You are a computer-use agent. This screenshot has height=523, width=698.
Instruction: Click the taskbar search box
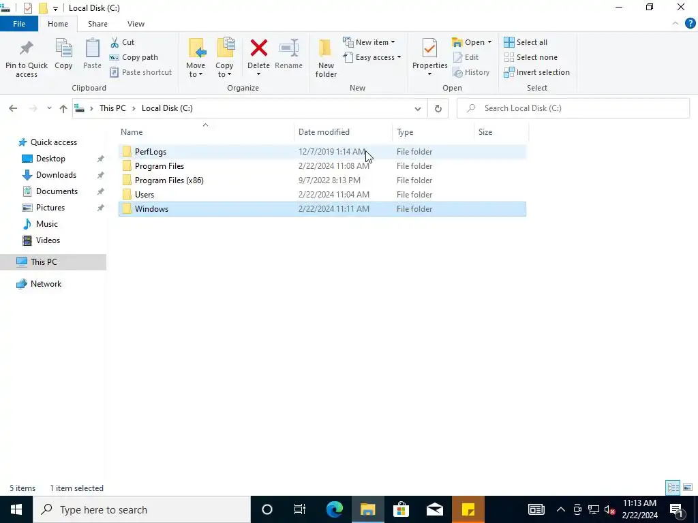142,509
